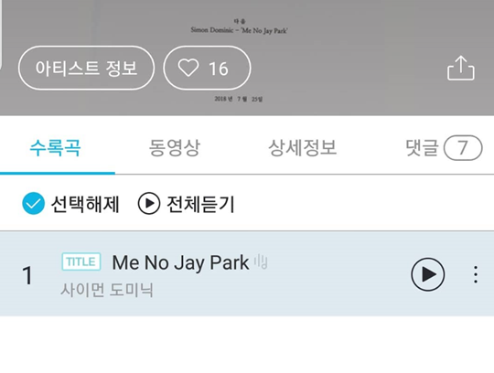
Task: Click track number 1 in the list
Action: click(x=27, y=275)
